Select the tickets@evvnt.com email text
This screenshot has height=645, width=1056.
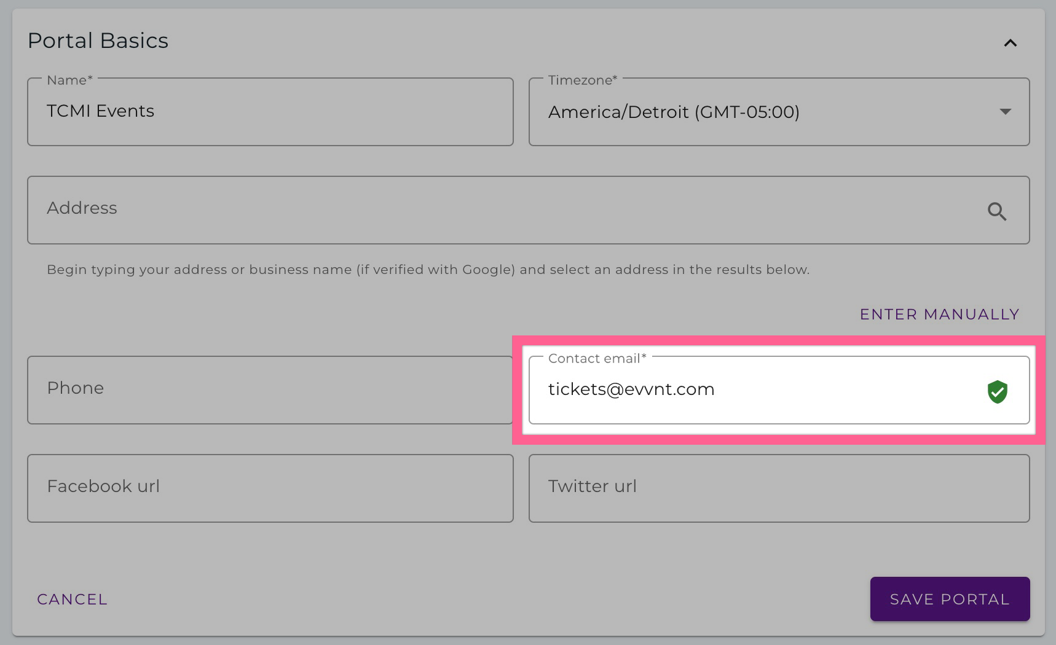pyautogui.click(x=631, y=389)
